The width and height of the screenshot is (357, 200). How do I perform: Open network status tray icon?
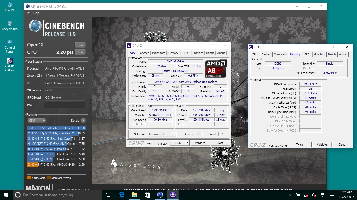pyautogui.click(x=306, y=195)
